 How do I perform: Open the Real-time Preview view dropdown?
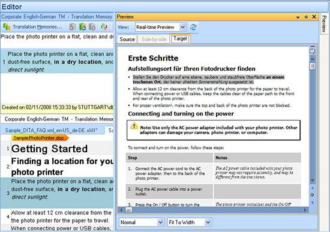tap(160, 27)
